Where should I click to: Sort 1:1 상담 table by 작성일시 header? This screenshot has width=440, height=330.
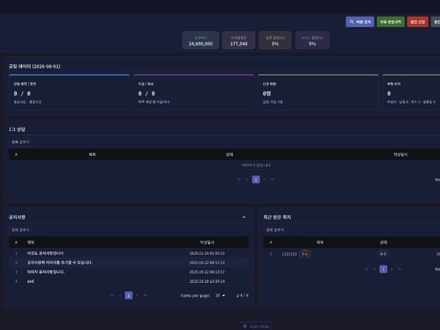click(x=400, y=155)
